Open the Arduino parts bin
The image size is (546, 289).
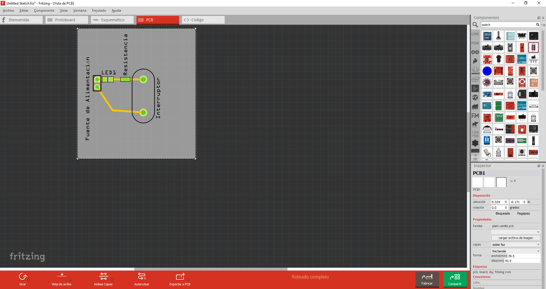475,52
